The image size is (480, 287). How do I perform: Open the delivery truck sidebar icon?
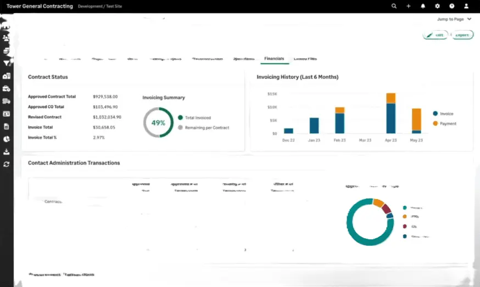[6, 102]
